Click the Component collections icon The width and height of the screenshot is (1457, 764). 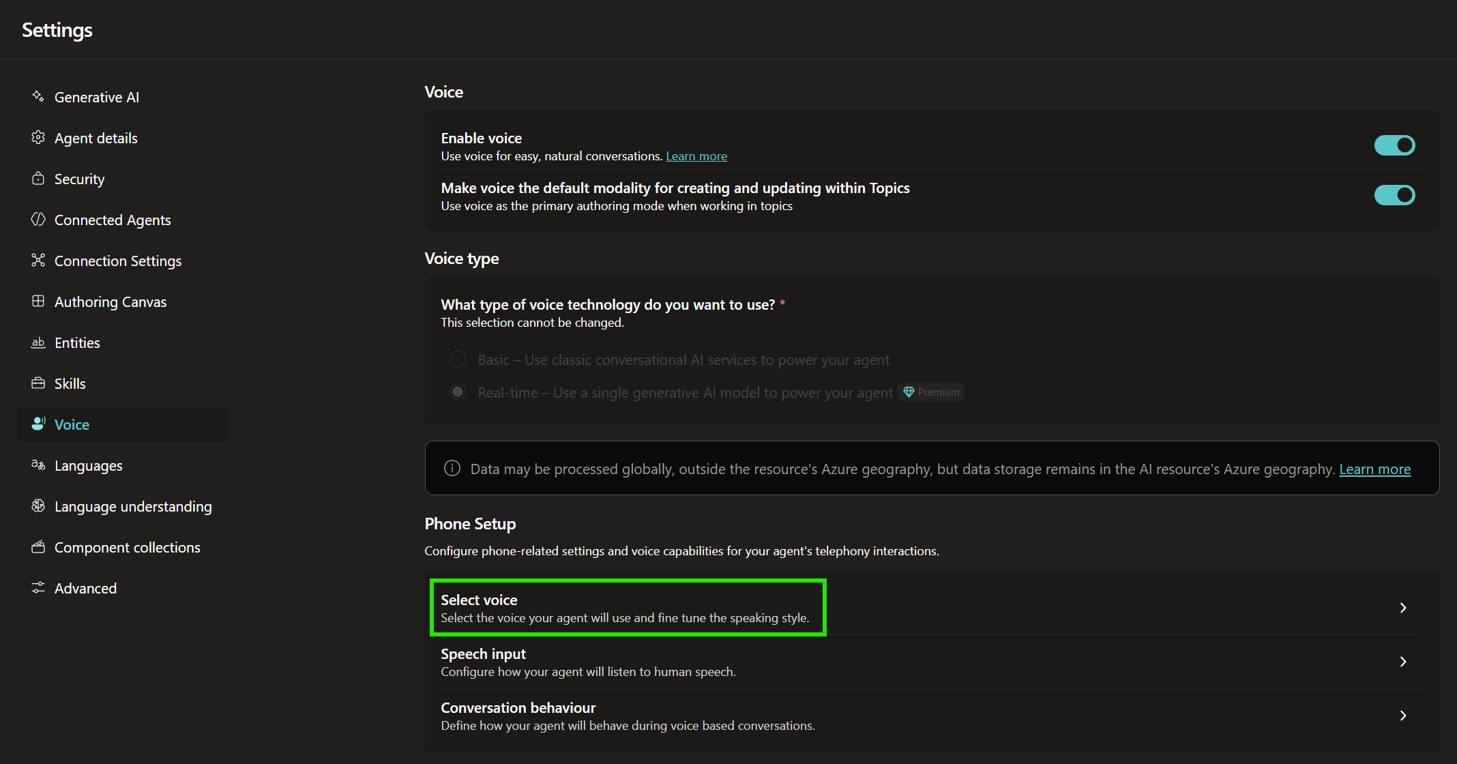(x=38, y=546)
